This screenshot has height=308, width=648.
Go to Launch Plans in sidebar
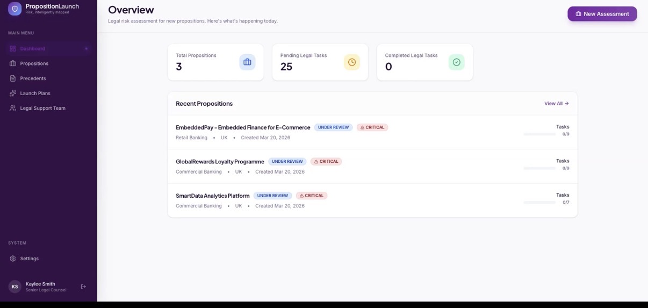click(35, 93)
